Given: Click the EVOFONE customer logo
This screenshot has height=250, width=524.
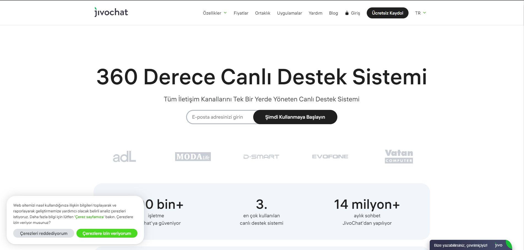Looking at the screenshot, I should [x=330, y=157].
